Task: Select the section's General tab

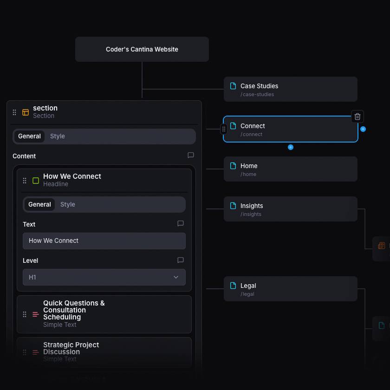Action: point(29,136)
